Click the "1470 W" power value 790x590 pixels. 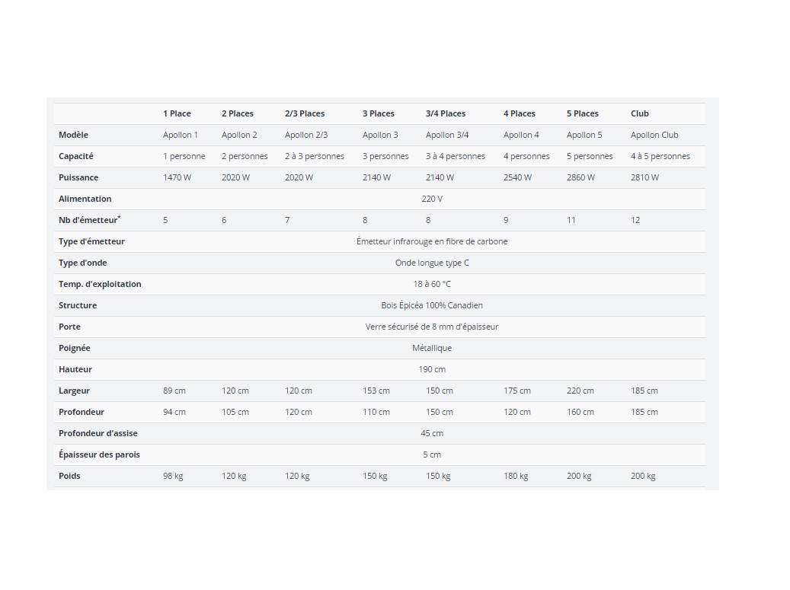(x=177, y=177)
